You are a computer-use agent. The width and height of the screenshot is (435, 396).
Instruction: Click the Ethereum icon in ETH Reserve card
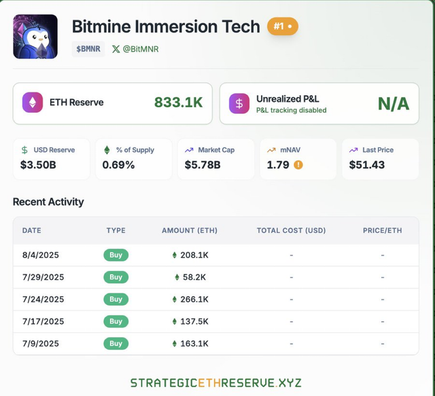point(33,103)
